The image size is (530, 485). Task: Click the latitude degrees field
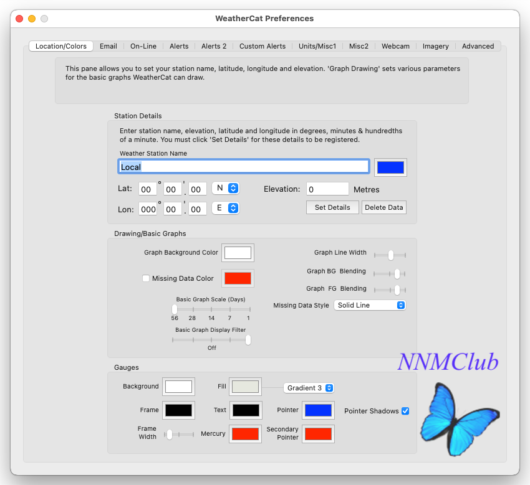pos(148,189)
